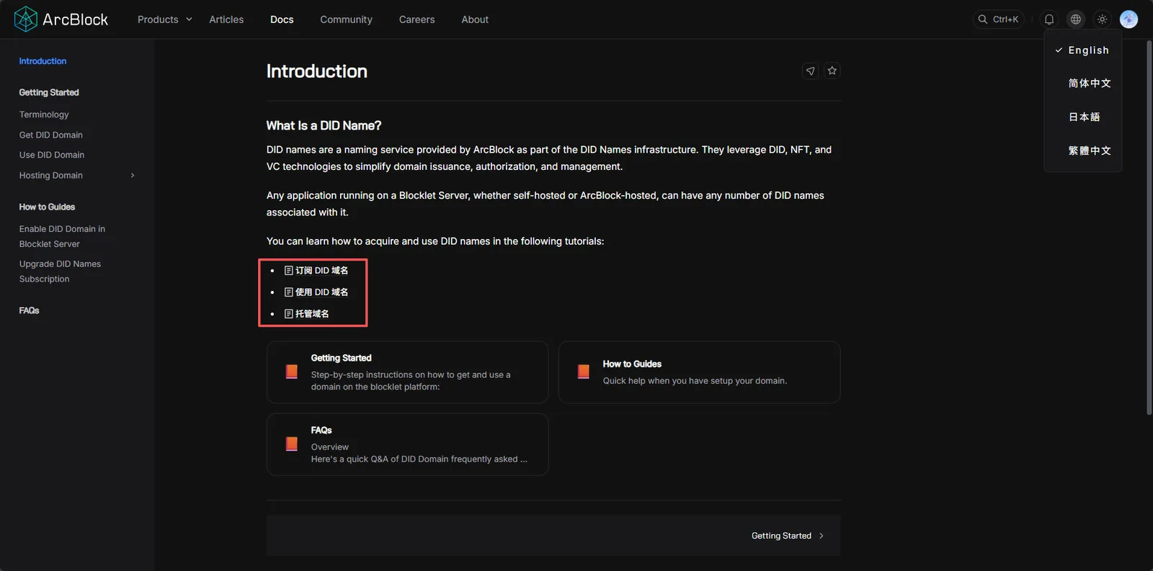
Task: Toggle the light/dark theme sun icon
Action: click(1103, 19)
